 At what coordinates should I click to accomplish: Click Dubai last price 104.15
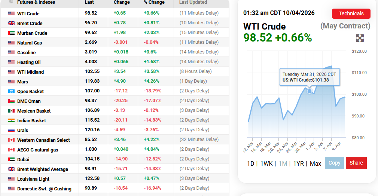point(92,159)
